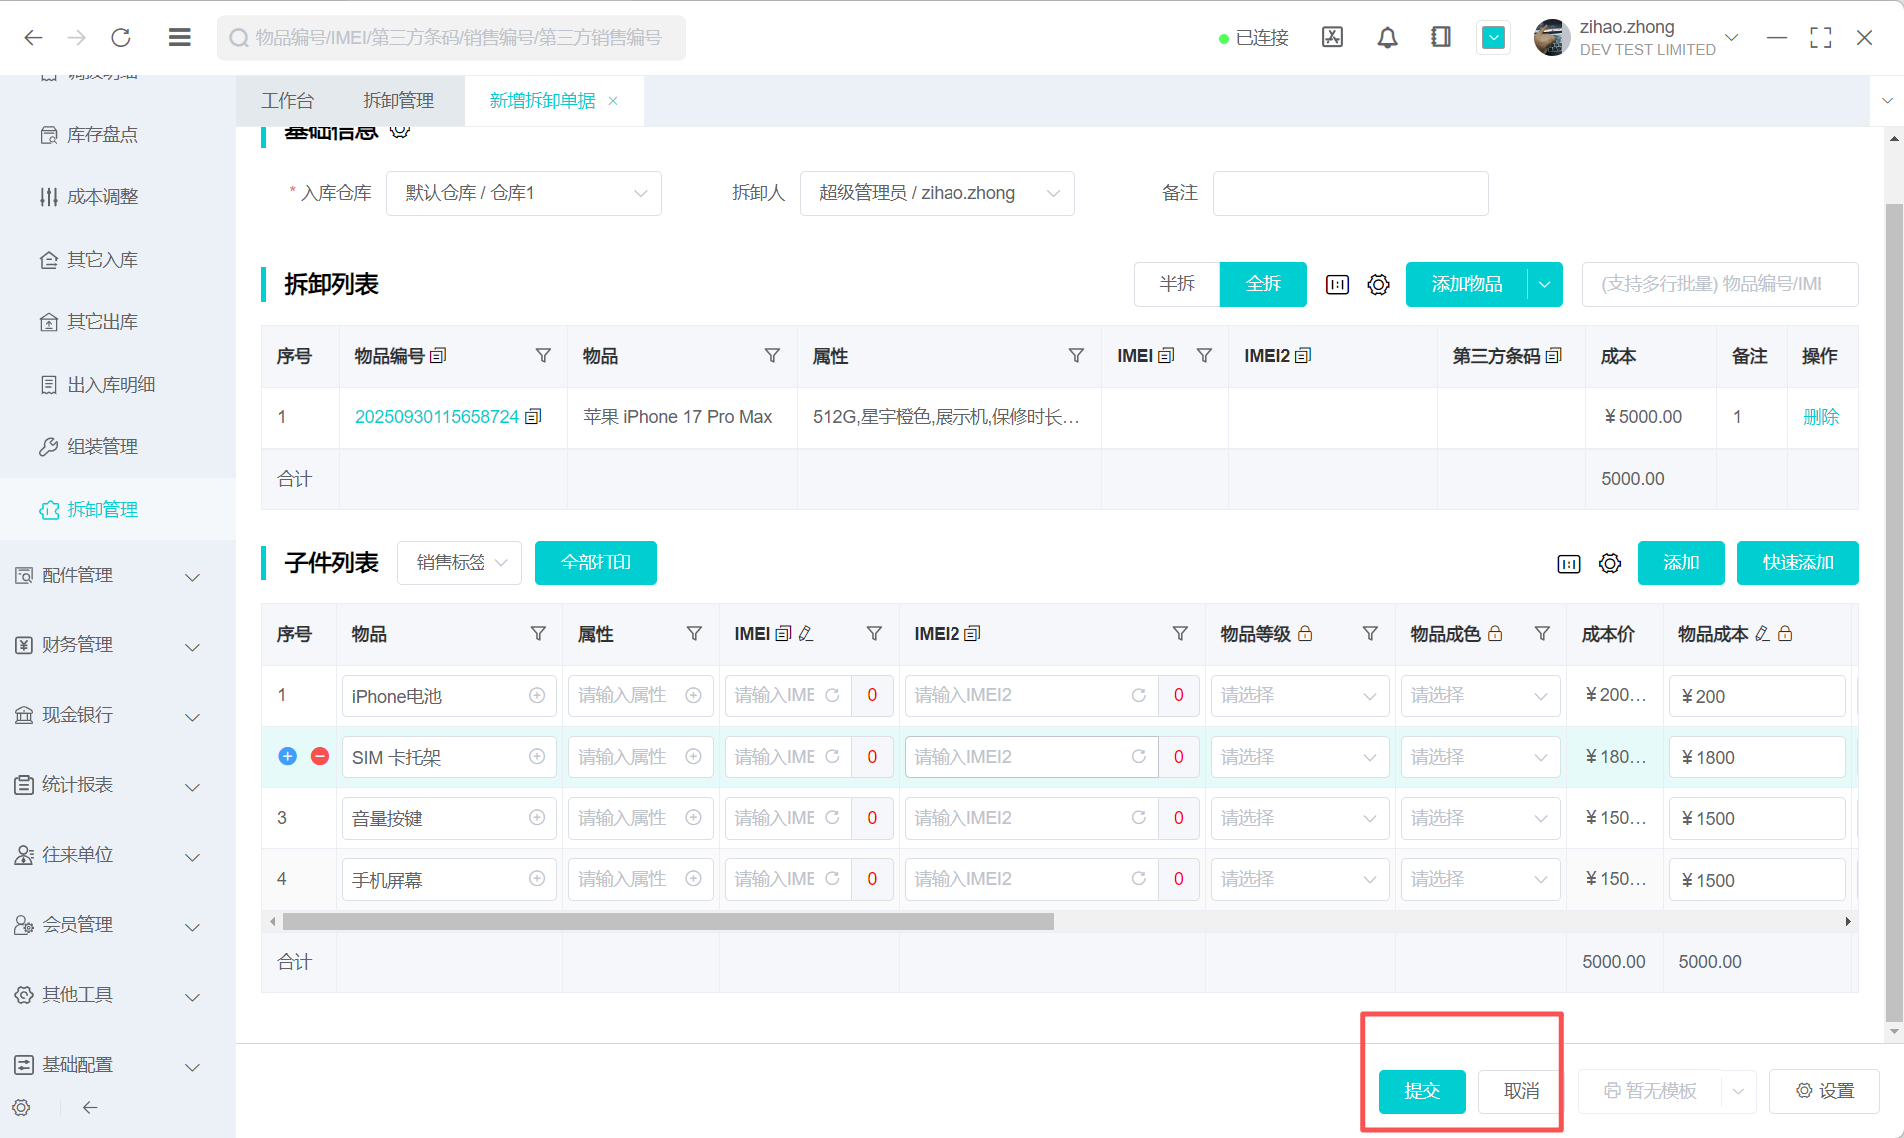
Task: Click the notification bell icon
Action: (x=1387, y=38)
